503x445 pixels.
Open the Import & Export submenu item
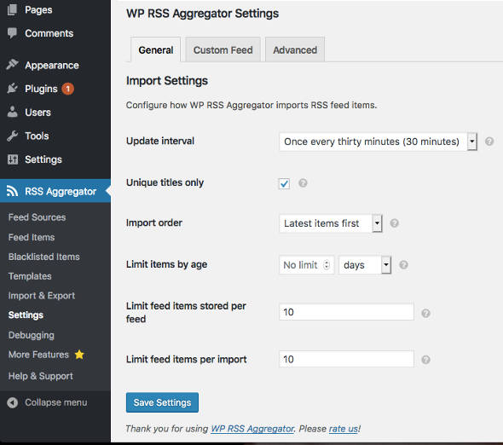pos(42,296)
